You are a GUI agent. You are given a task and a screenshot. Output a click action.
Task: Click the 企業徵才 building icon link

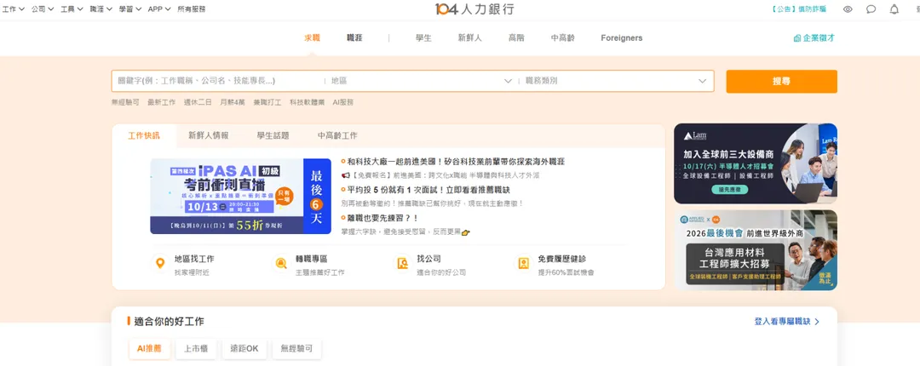814,38
